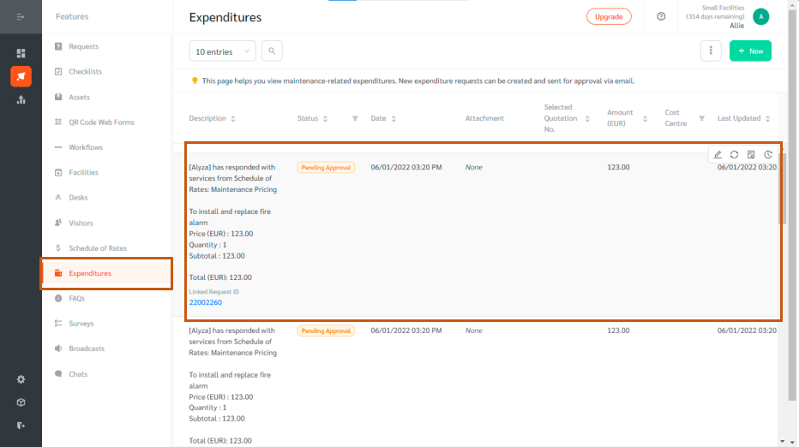Viewport: 799px width, 447px height.
Task: Open linked request ID 22002260
Action: point(206,302)
